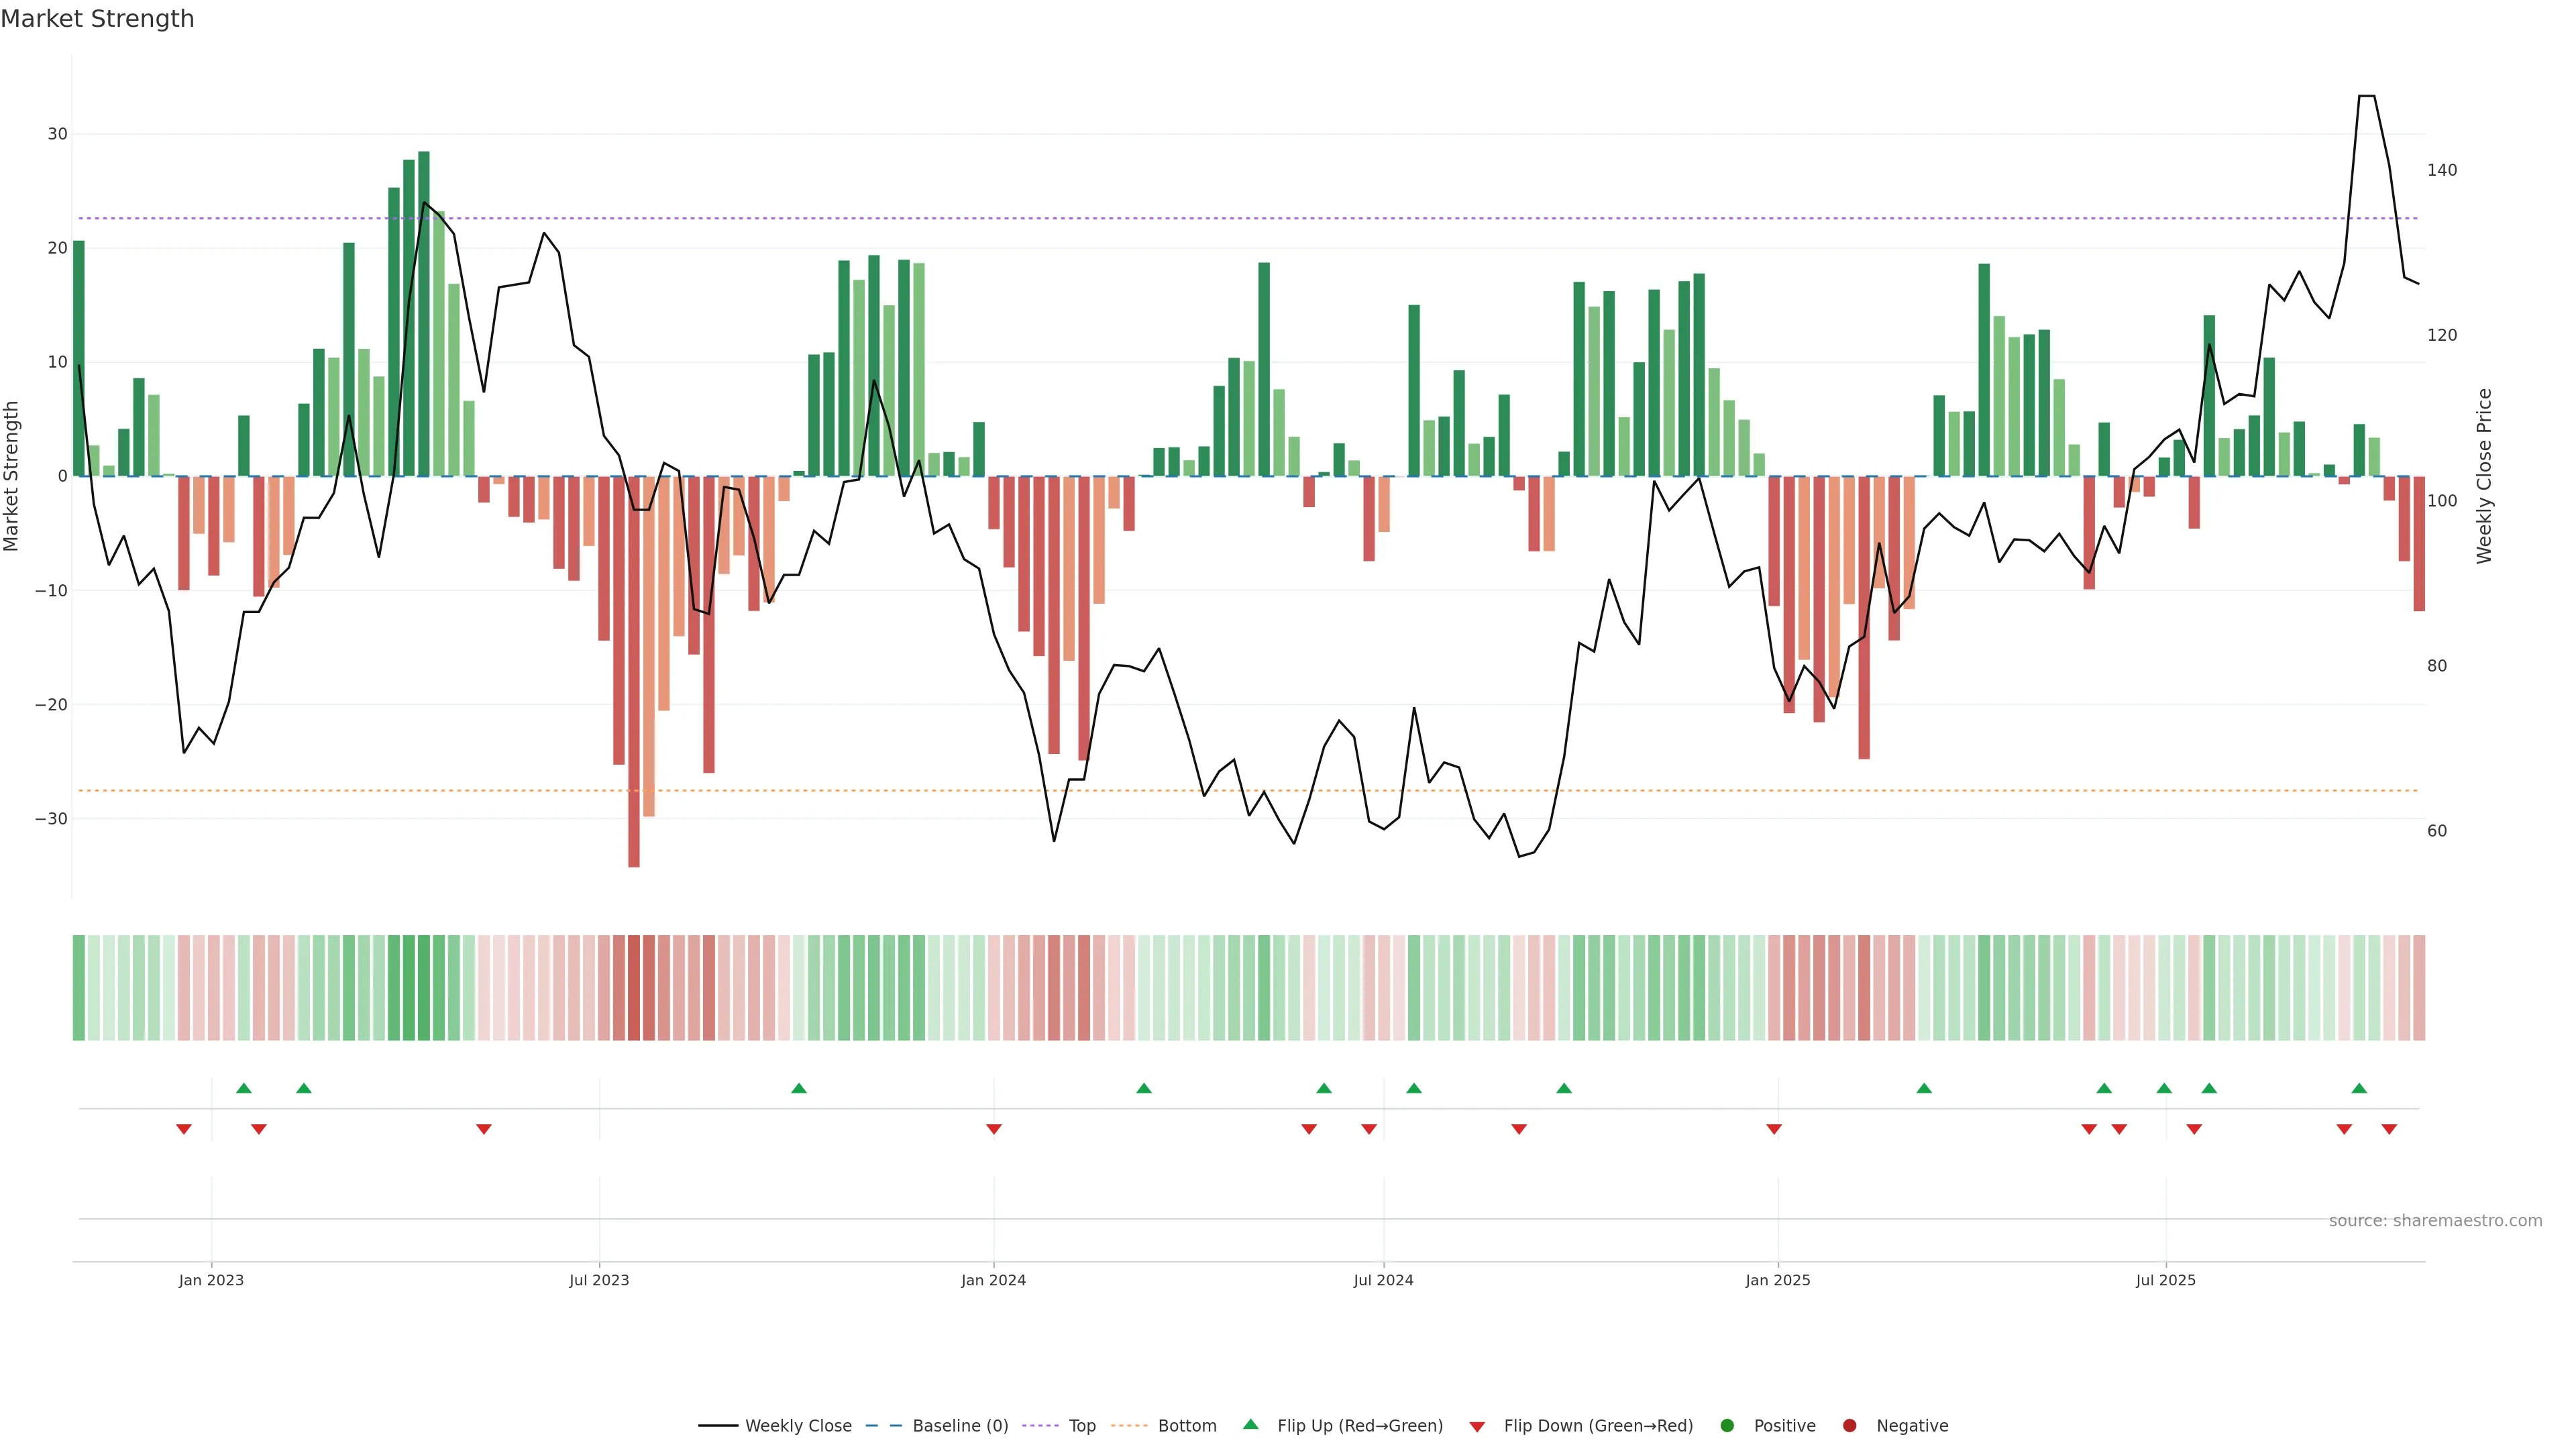
Task: Click the red Flip Down triangle in legend
Action: coord(1477,1427)
